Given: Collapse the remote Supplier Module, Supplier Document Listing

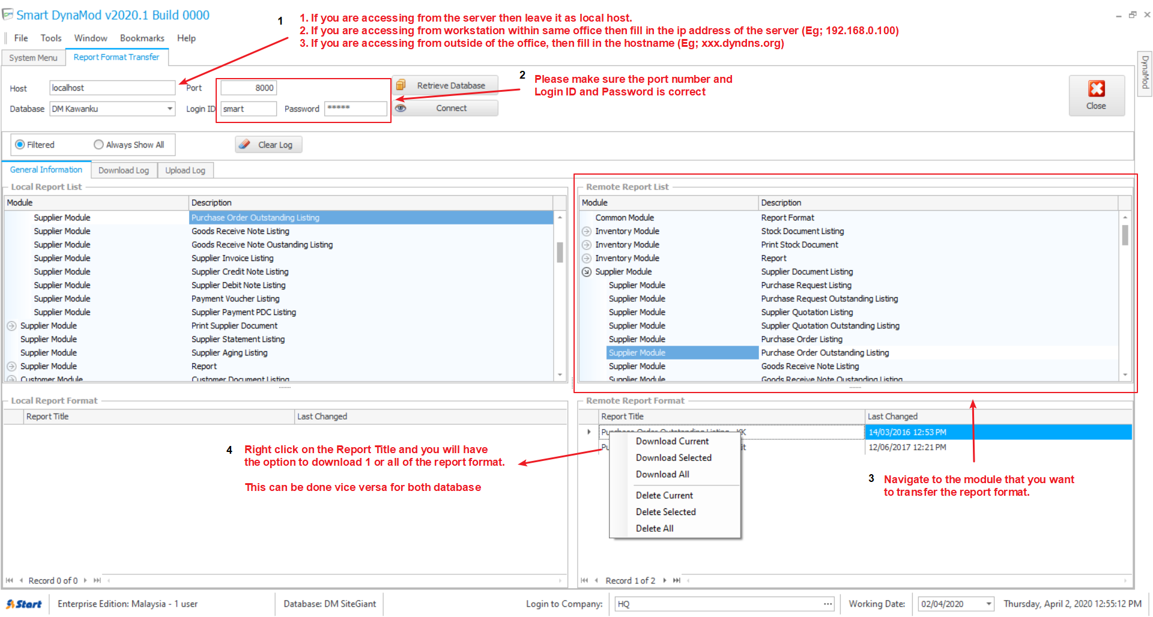Looking at the screenshot, I should 587,272.
